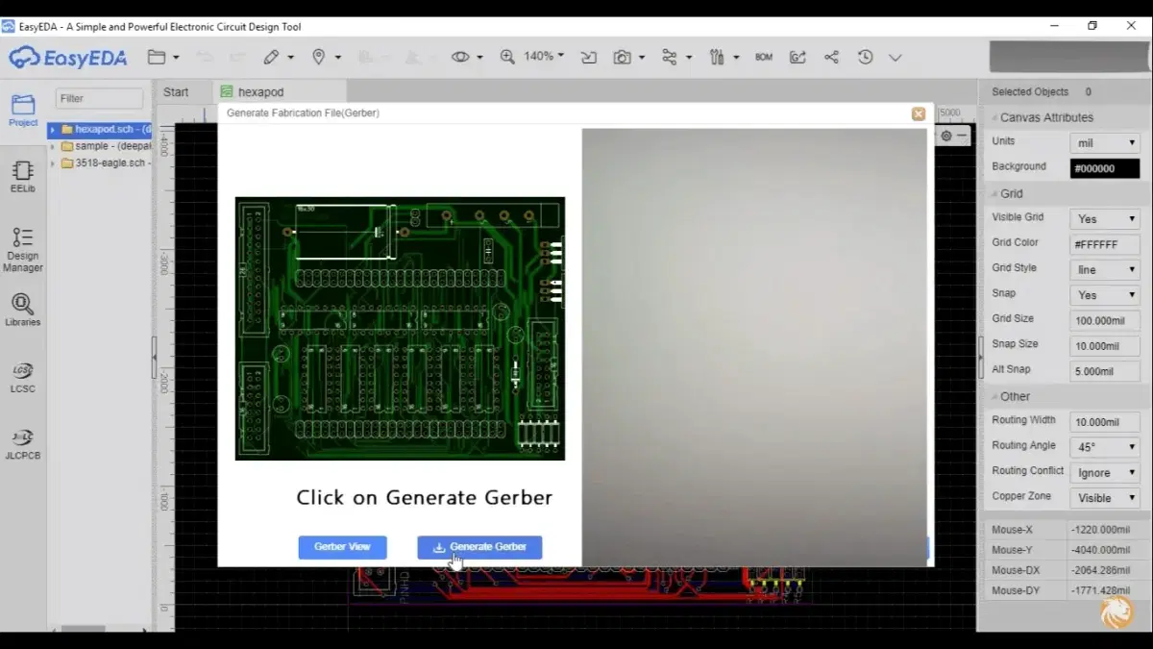Switch to the Start tab
The image size is (1153, 649).
tap(176, 92)
